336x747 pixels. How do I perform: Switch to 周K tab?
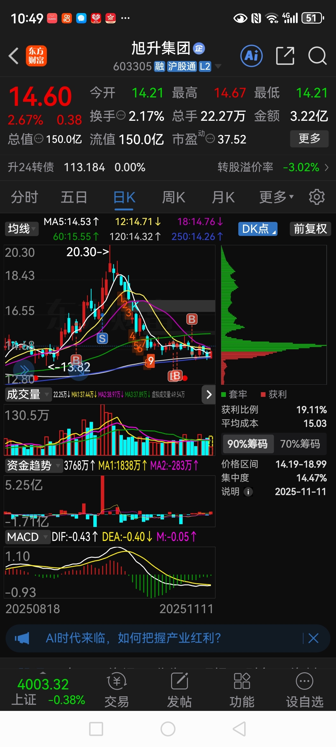tap(174, 197)
